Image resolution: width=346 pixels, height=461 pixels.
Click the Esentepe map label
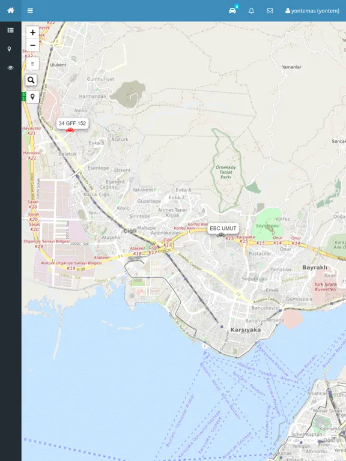click(x=99, y=168)
